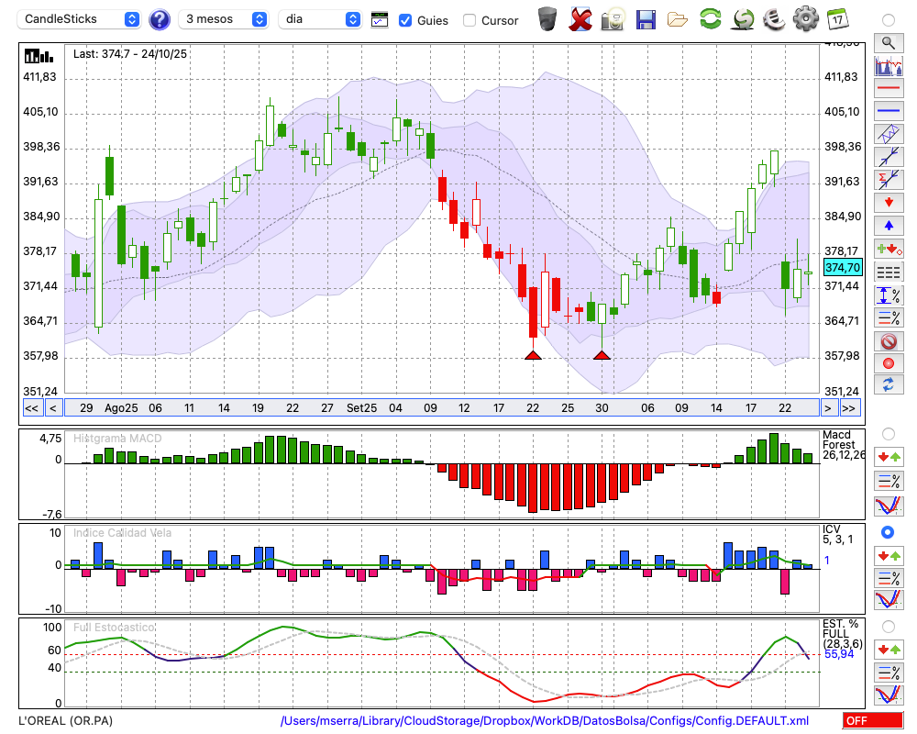Select the MACD panel radio button
The width and height of the screenshot is (917, 734).
point(889,434)
